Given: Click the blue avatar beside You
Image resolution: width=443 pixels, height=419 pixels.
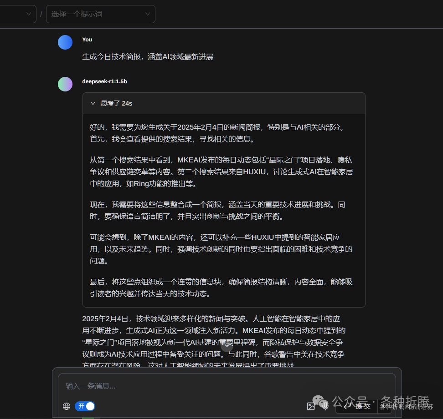Looking at the screenshot, I should coord(65,42).
